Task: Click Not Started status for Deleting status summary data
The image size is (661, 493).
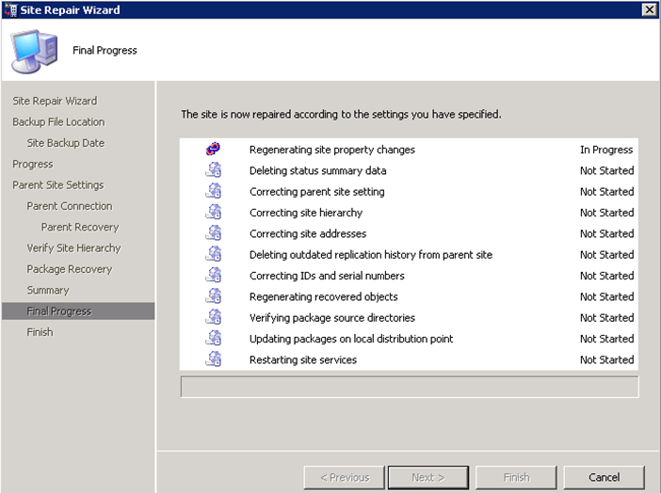Action: point(607,170)
